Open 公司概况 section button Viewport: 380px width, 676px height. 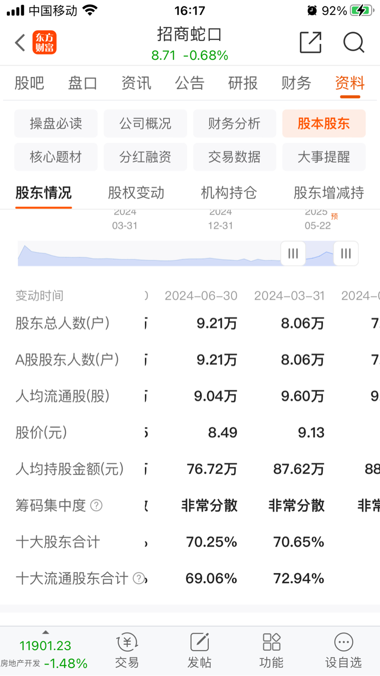point(145,123)
